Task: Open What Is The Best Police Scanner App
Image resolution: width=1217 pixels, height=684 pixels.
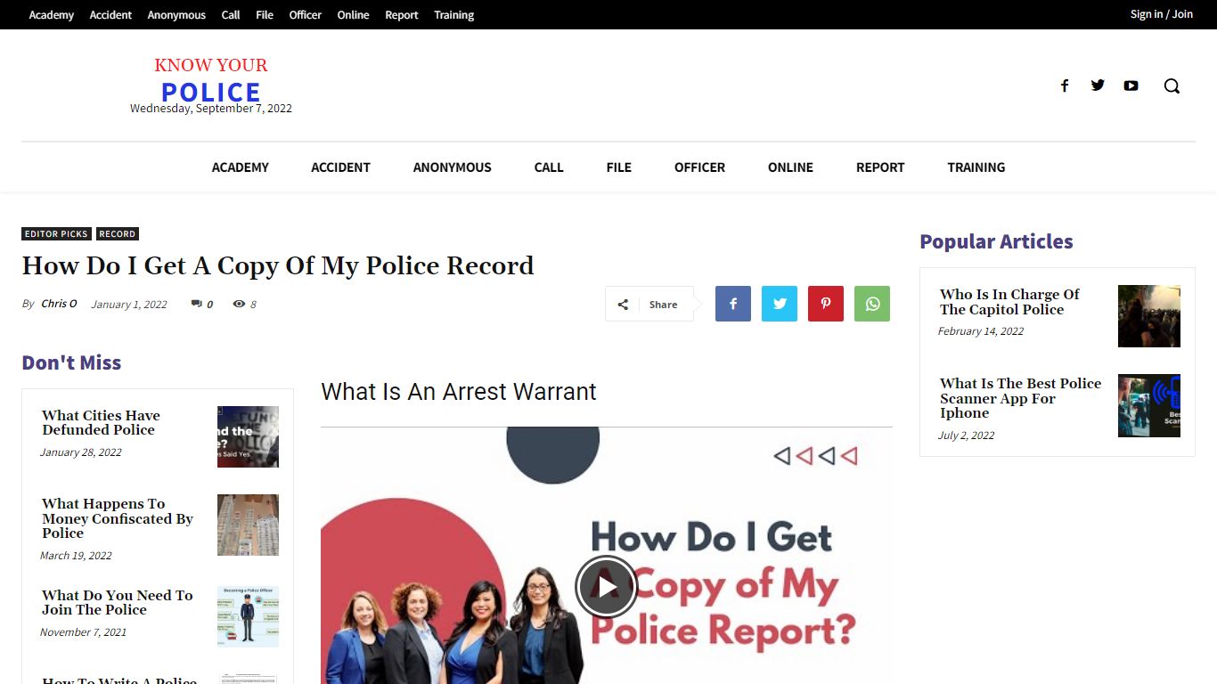Action: [1020, 398]
